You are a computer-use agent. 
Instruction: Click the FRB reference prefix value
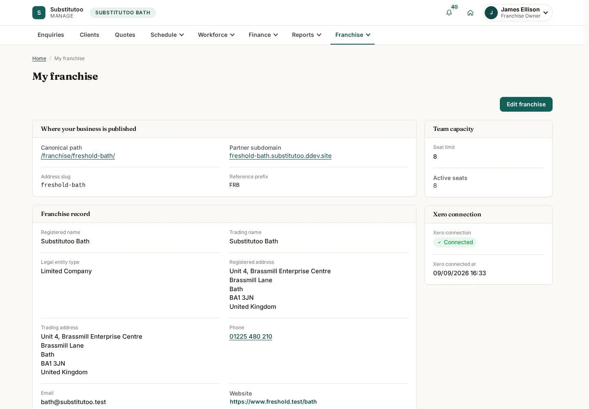pyautogui.click(x=235, y=185)
